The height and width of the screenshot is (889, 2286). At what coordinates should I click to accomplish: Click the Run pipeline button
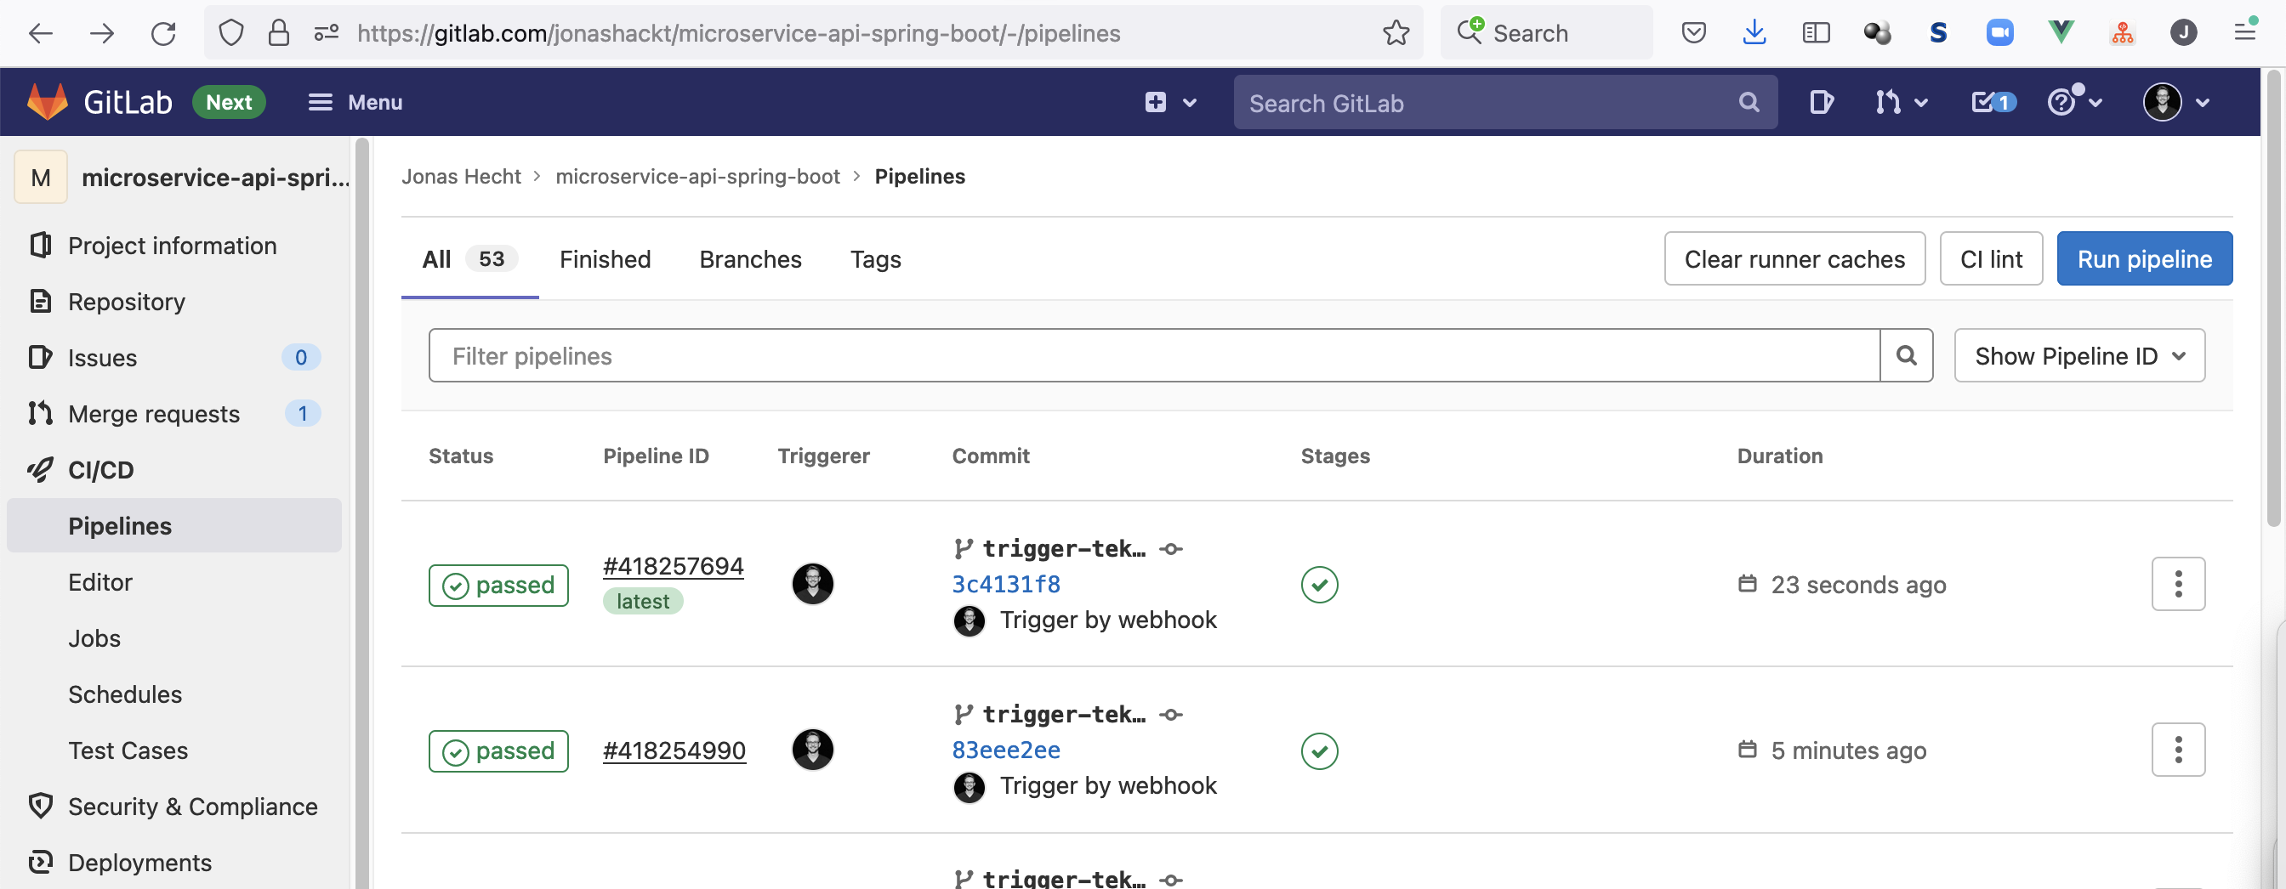pos(2143,259)
